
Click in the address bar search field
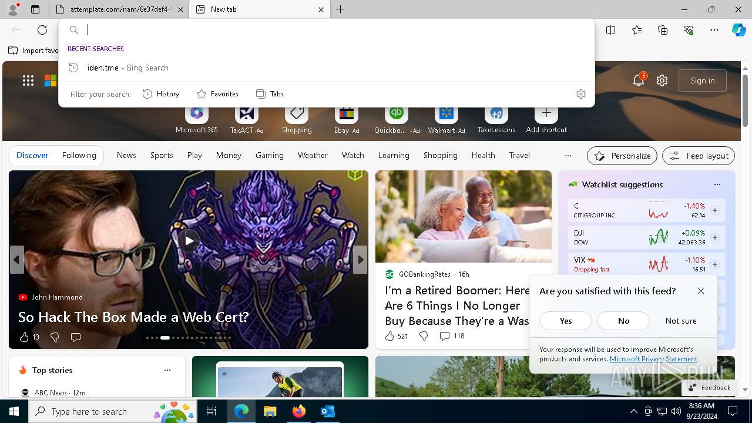[327, 30]
